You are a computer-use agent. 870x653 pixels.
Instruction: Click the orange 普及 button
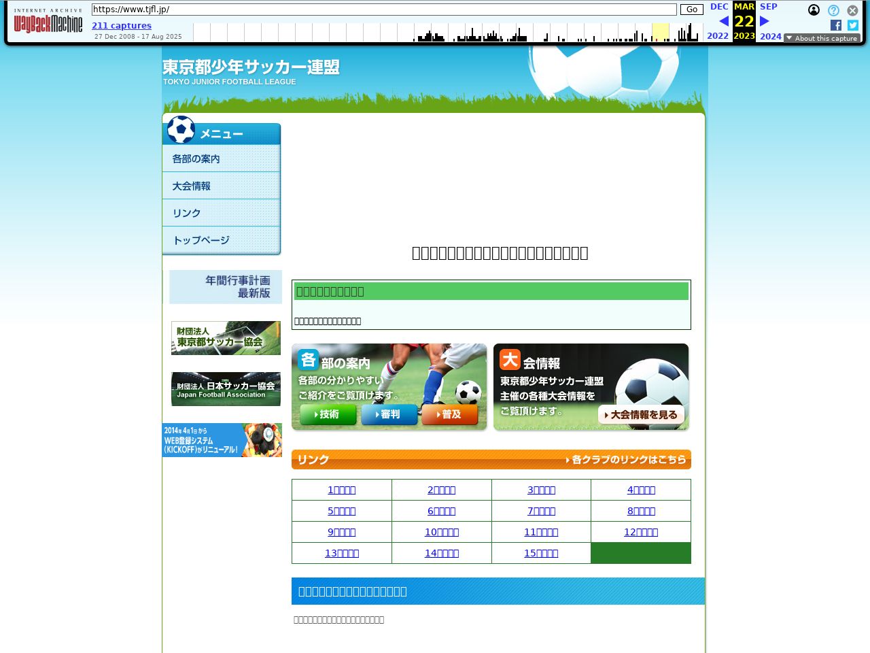(x=450, y=414)
